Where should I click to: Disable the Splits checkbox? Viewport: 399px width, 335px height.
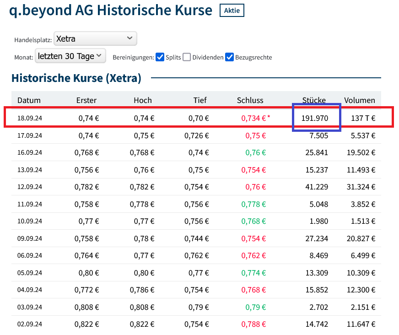(160, 57)
